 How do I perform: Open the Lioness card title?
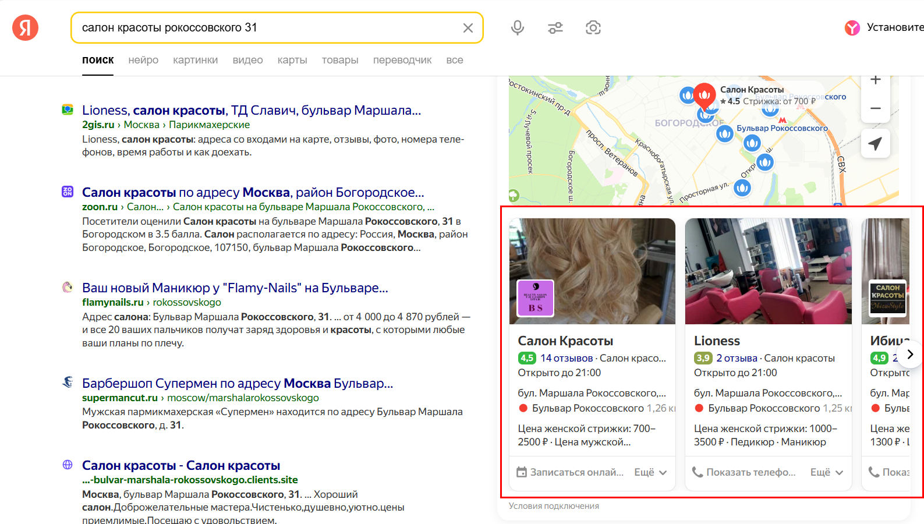717,341
